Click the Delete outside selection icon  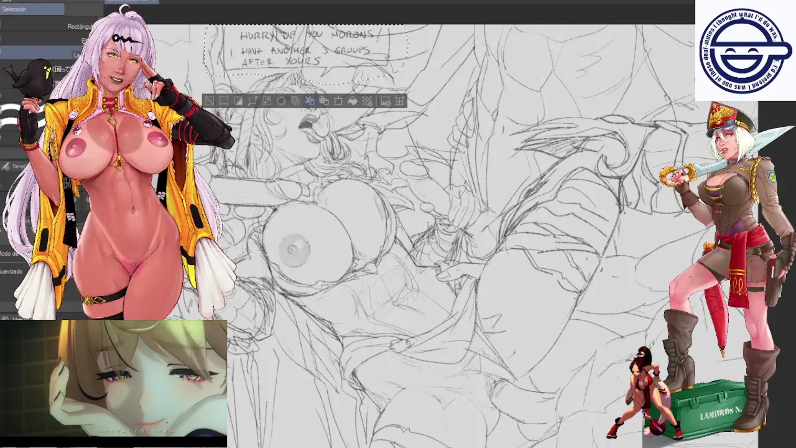click(x=295, y=101)
